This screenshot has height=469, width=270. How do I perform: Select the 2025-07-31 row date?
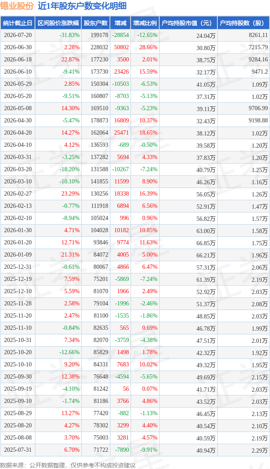pos(18,450)
